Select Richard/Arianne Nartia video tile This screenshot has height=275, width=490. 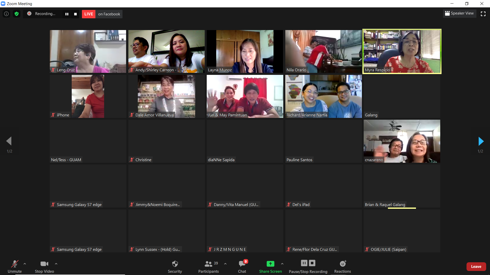(323, 96)
